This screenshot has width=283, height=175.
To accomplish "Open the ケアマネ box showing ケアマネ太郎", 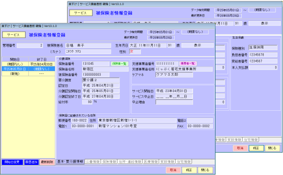I will (x=174, y=75).
